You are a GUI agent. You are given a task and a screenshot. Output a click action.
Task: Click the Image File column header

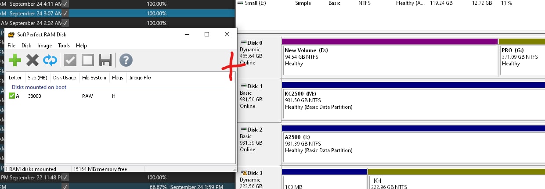(x=140, y=78)
